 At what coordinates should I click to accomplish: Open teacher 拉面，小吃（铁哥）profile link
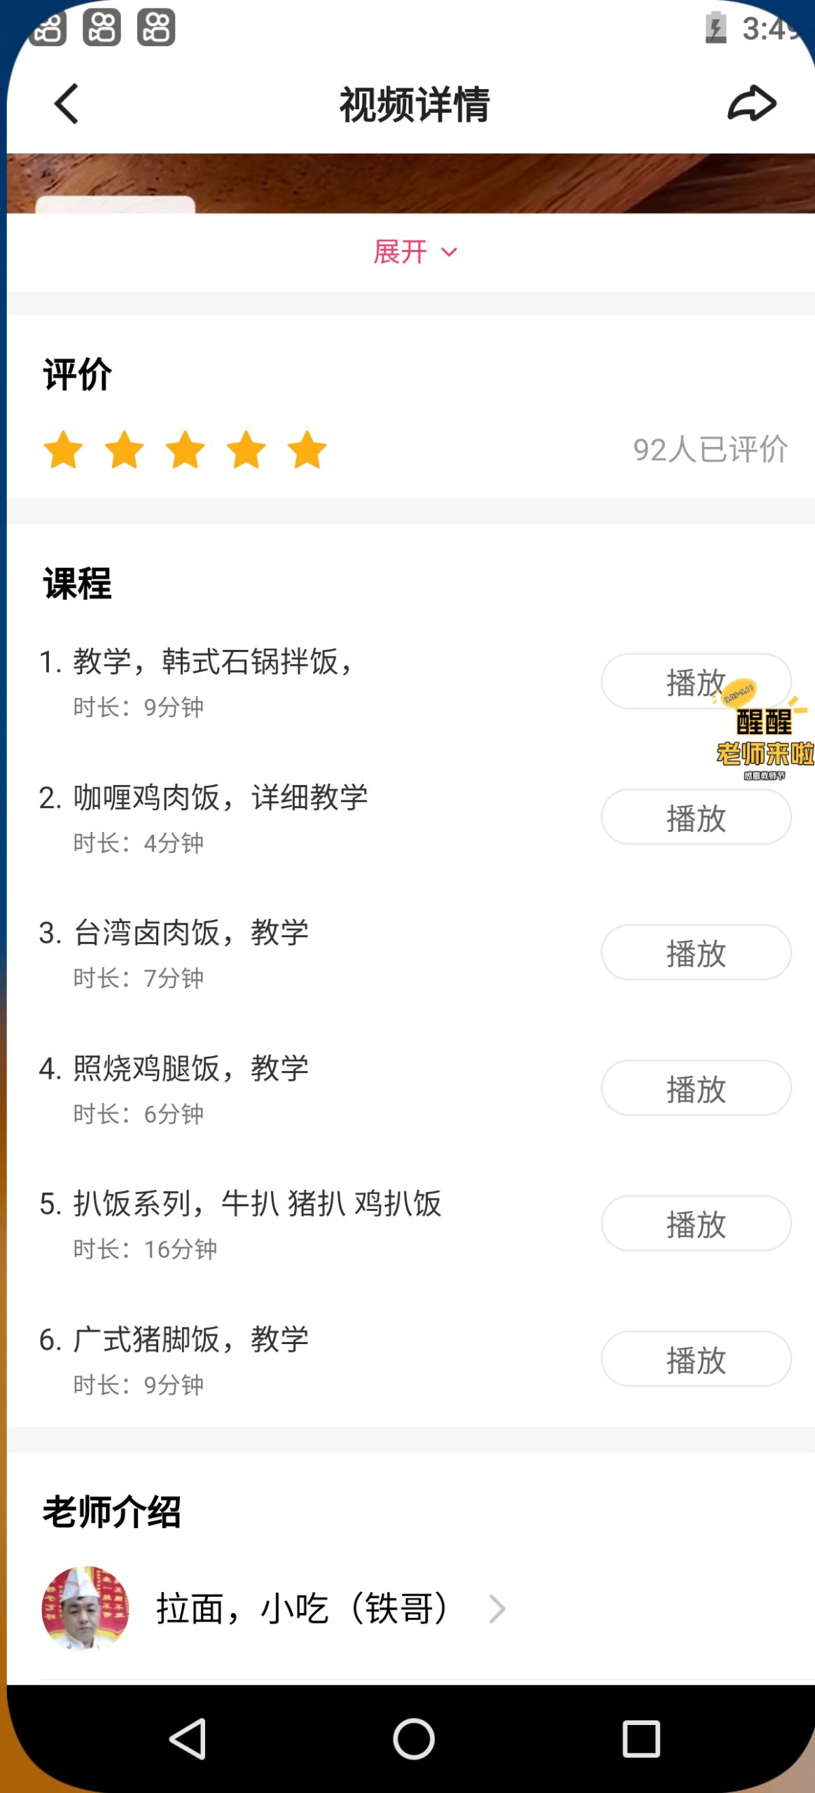pyautogui.click(x=301, y=1609)
